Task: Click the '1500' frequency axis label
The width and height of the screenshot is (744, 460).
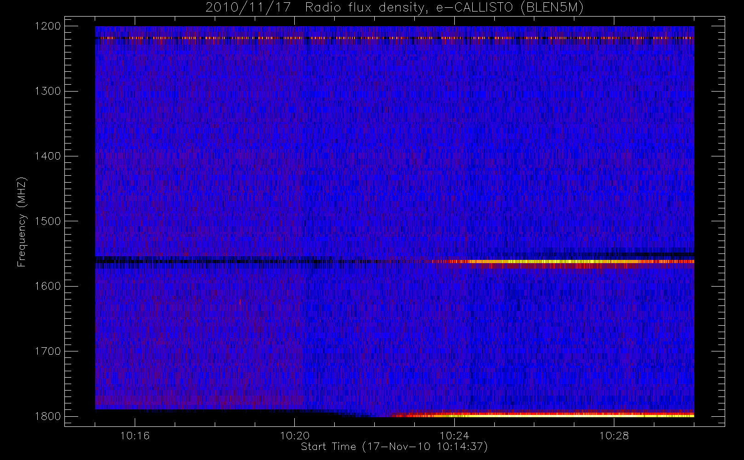Action: click(x=48, y=221)
